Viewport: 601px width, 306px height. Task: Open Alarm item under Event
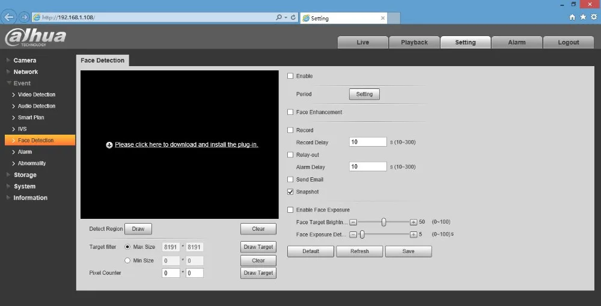(25, 152)
